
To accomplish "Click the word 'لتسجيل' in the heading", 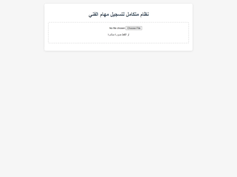I will [118, 14].
